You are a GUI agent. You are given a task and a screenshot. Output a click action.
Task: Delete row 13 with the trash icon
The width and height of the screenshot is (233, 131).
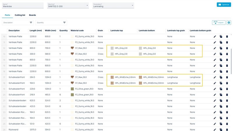tap(227, 54)
